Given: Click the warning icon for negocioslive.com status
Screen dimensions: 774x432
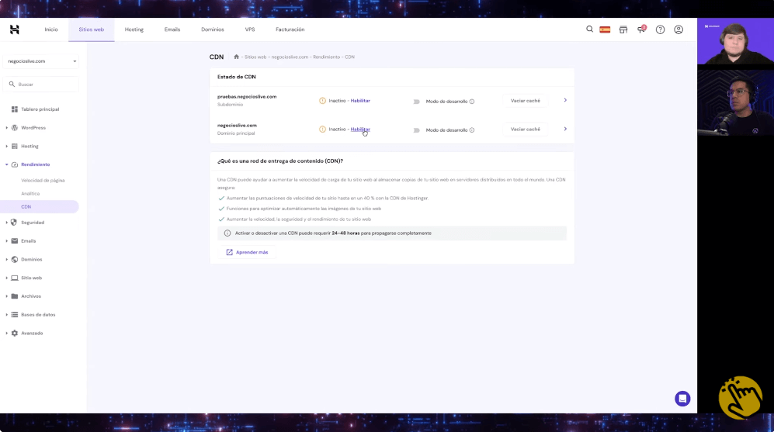Looking at the screenshot, I should point(322,130).
